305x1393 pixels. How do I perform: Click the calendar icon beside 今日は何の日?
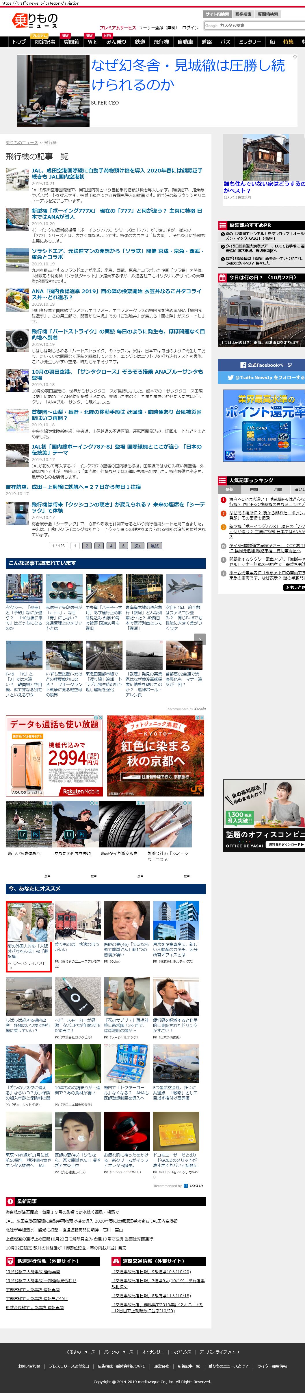[x=222, y=277]
